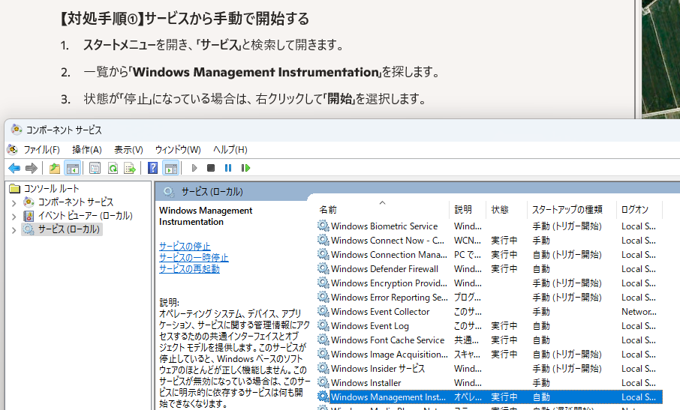680x410 pixels.
Task: Open the ウィンドウ(W) menu
Action: (178, 149)
